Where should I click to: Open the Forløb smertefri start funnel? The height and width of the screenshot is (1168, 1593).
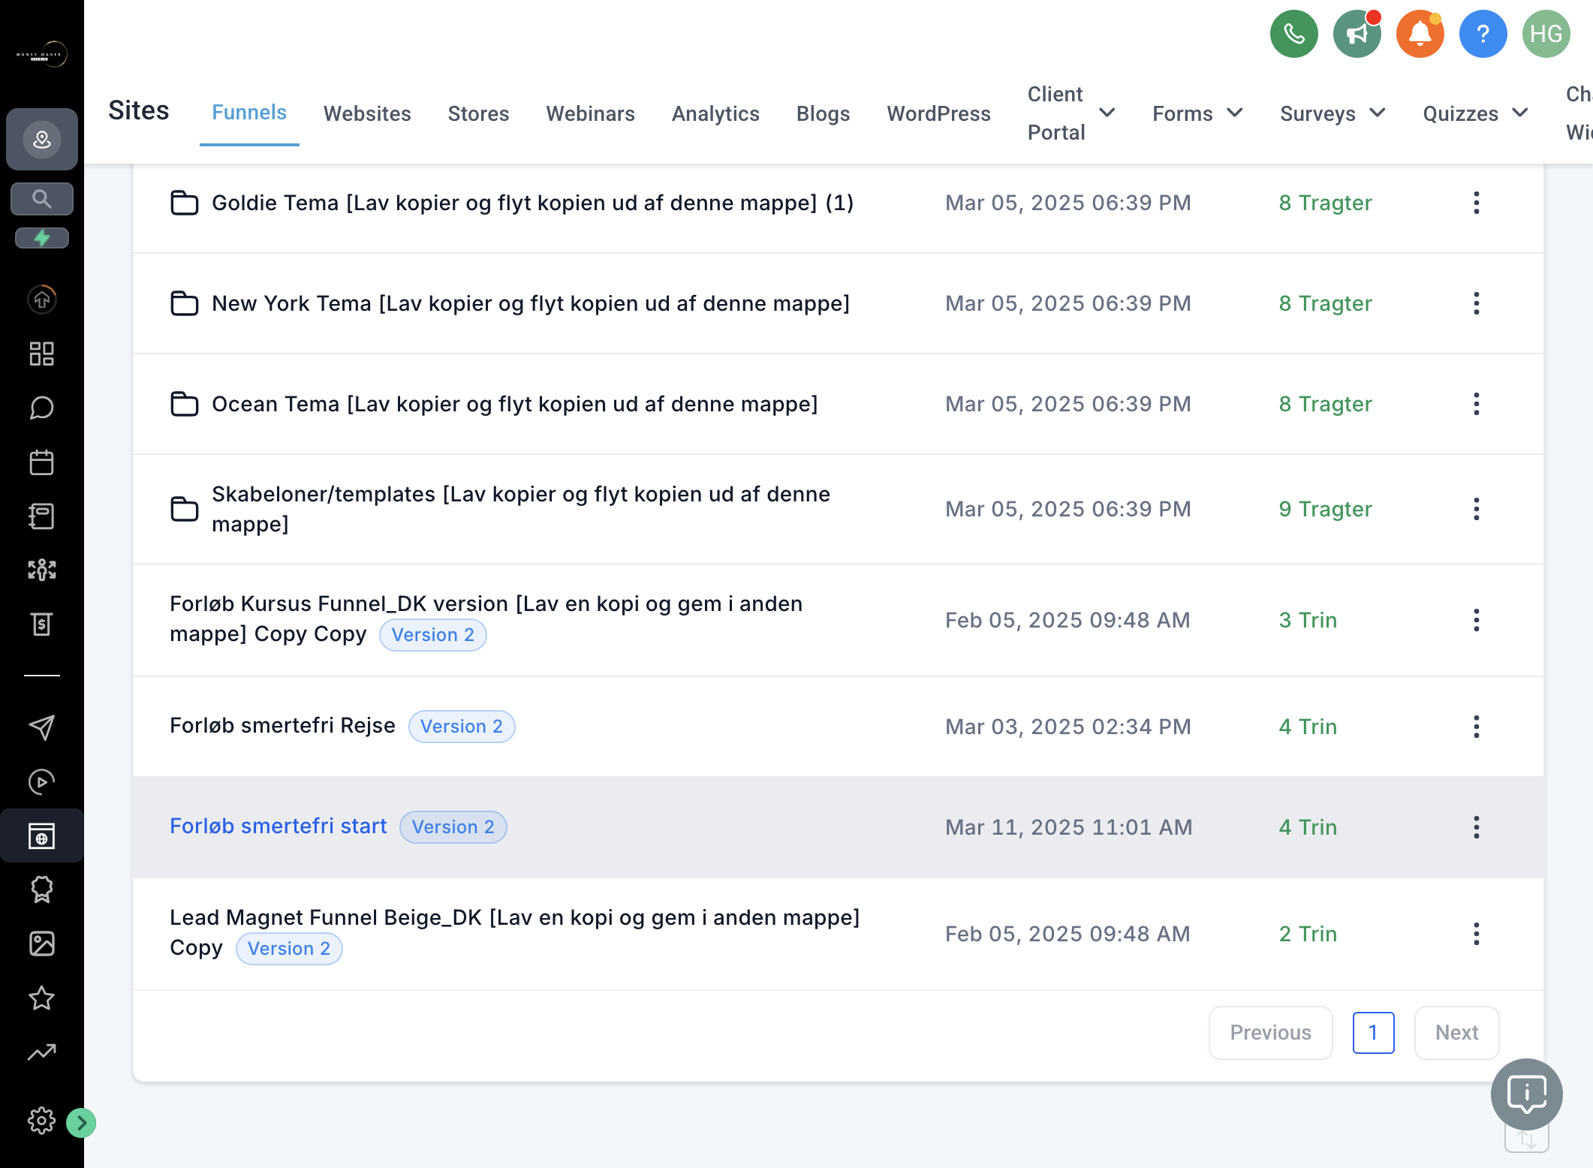278,826
